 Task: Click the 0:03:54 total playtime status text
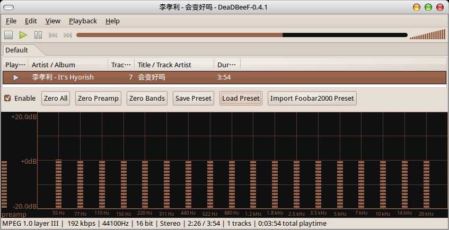[x=292, y=224]
